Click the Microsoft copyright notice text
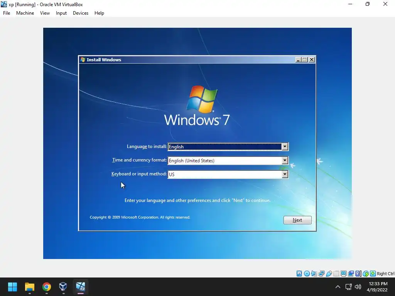 [140, 217]
